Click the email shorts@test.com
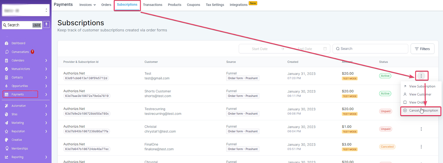This screenshot has width=443, height=163. pyautogui.click(x=158, y=96)
